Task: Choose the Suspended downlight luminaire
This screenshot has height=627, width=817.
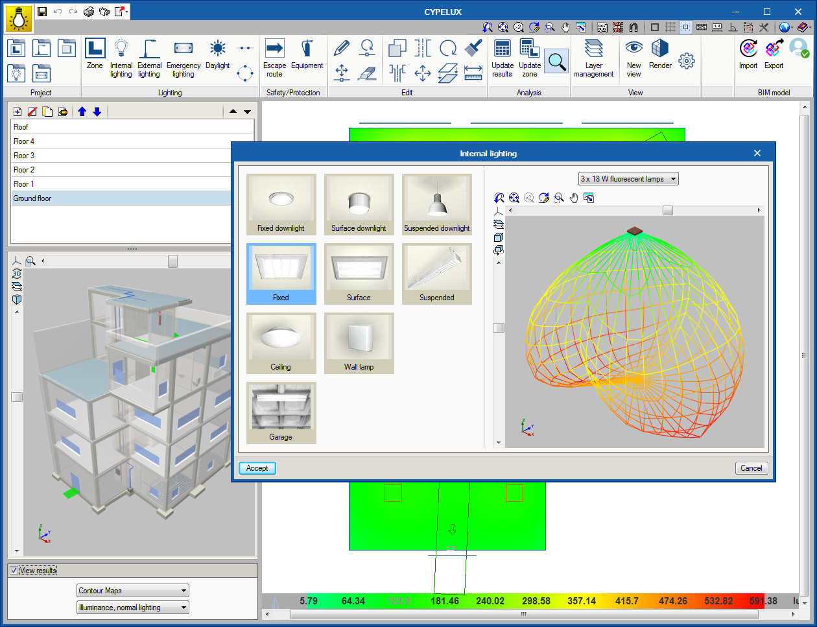Action: [x=437, y=204]
